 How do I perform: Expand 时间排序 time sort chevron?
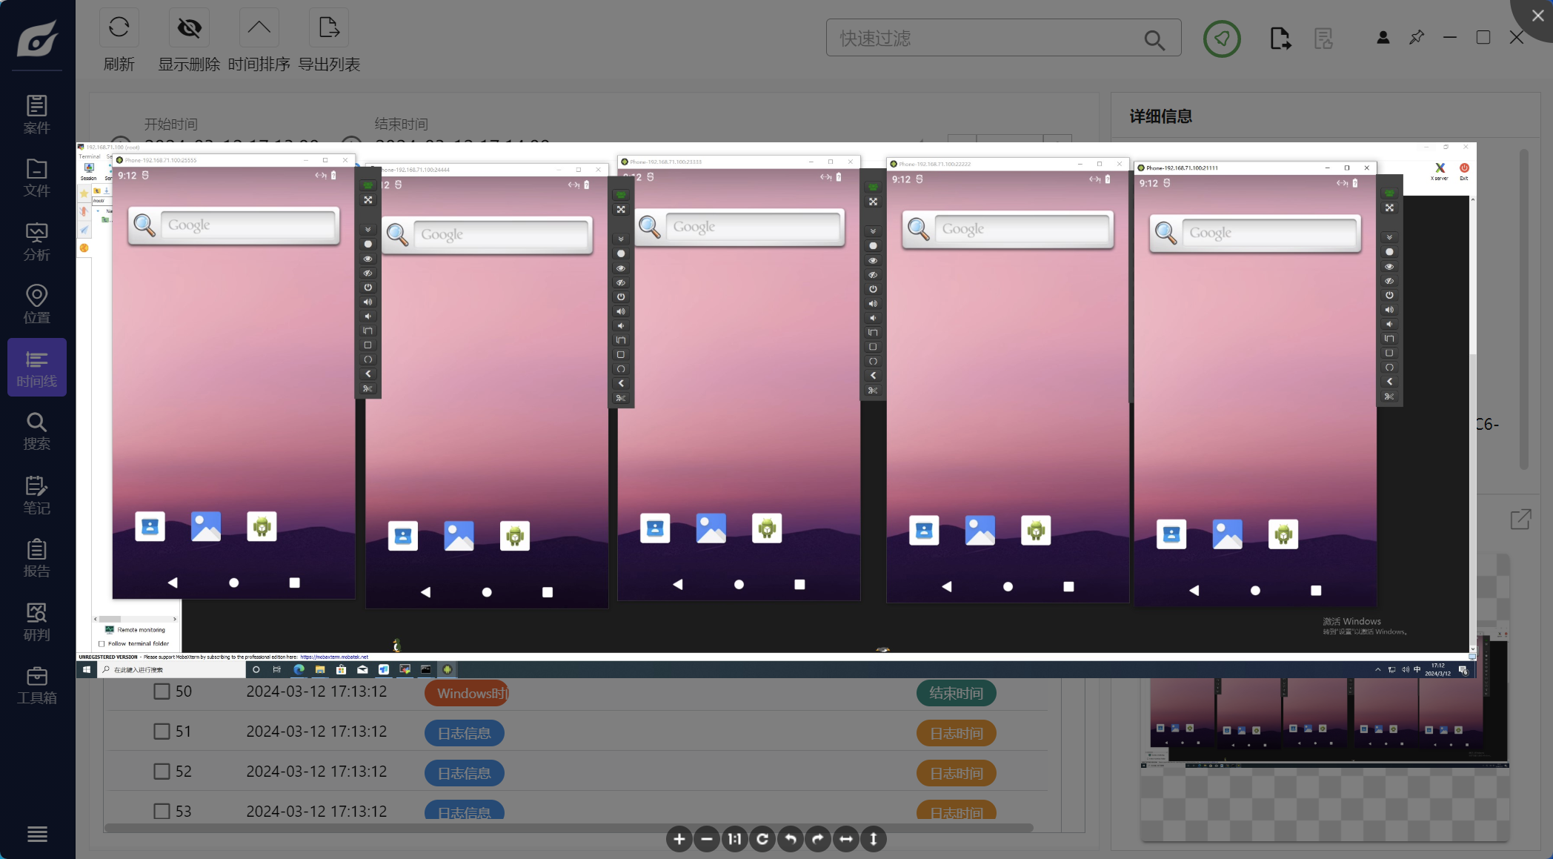259,28
